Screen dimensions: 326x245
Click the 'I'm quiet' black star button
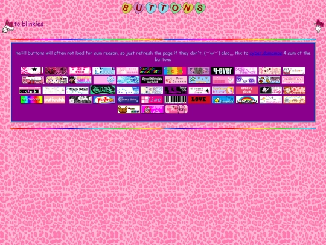coord(199,90)
